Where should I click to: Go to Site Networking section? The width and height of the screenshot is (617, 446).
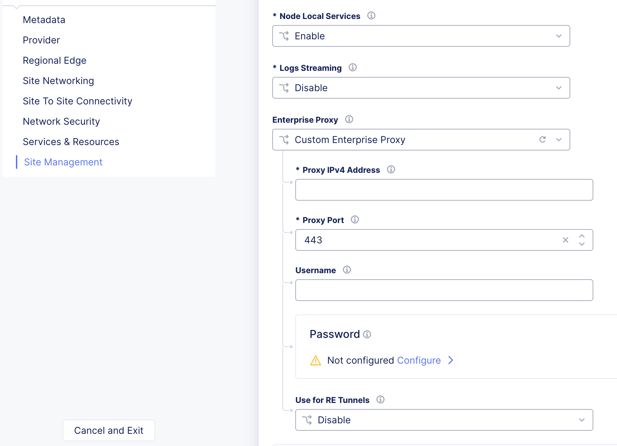[x=58, y=81]
